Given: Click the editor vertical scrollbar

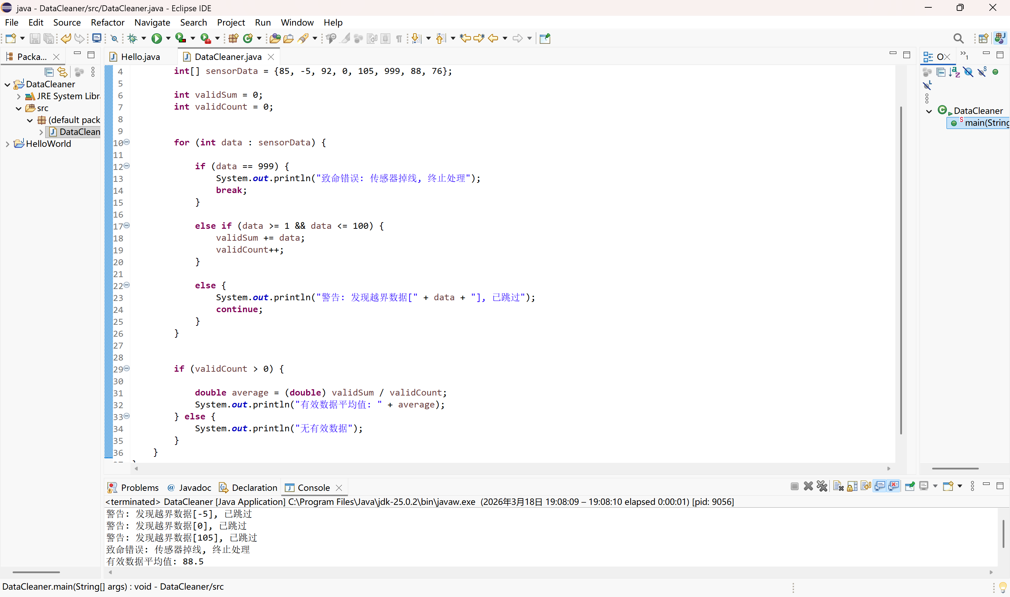Looking at the screenshot, I should pyautogui.click(x=901, y=269).
